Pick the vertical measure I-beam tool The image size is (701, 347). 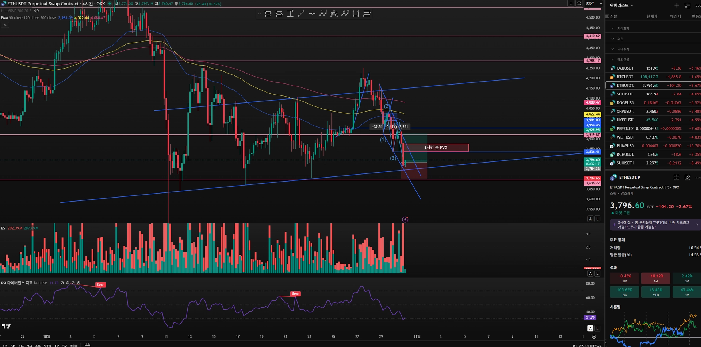tap(290, 14)
